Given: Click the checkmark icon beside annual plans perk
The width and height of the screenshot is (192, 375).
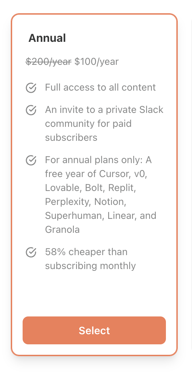Looking at the screenshot, I should tap(31, 160).
